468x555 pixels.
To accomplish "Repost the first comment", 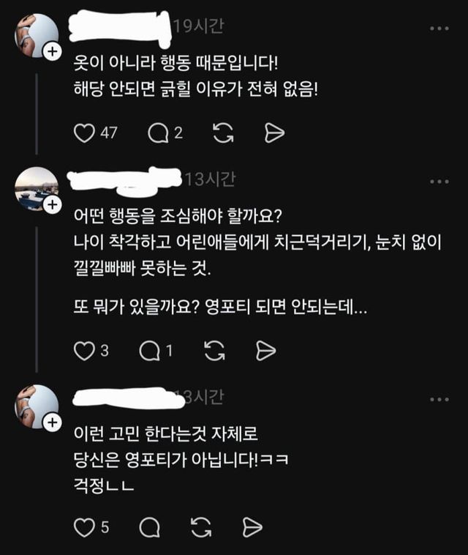I will click(x=223, y=133).
